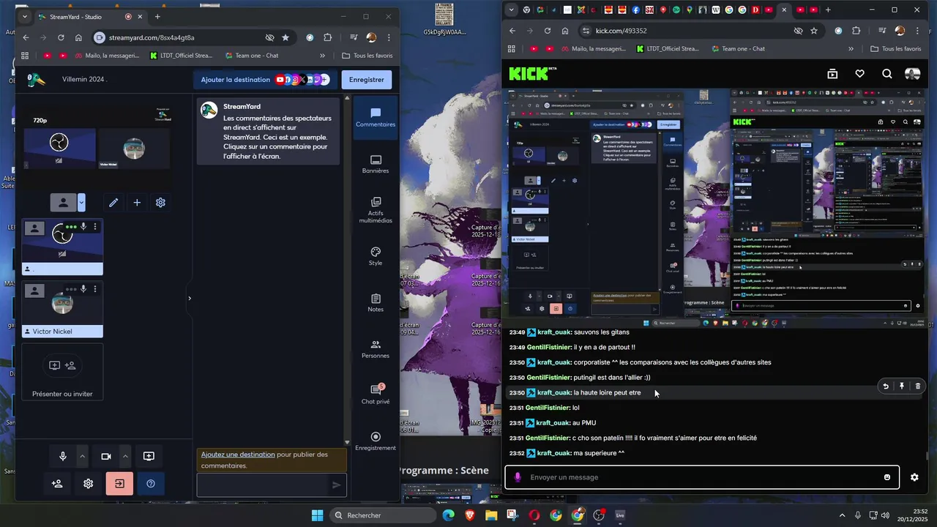
Task: Open the Notes panel in StreamYard
Action: click(x=376, y=302)
